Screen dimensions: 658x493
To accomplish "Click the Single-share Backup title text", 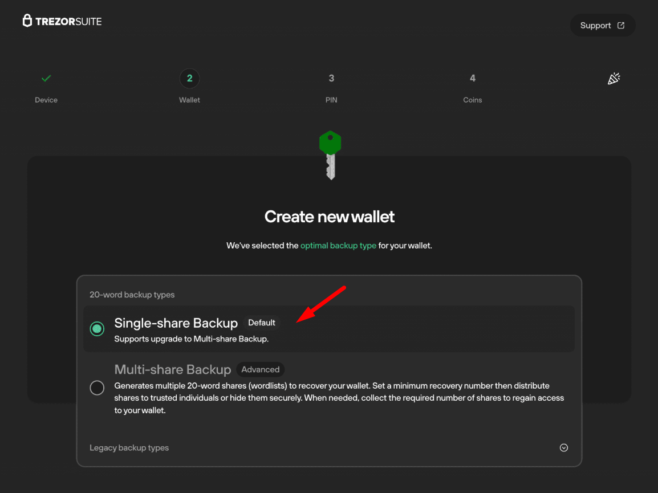I will [x=176, y=323].
